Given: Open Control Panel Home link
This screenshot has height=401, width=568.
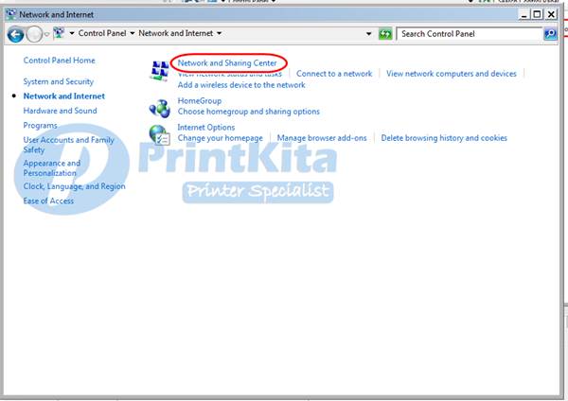Looking at the screenshot, I should [59, 61].
